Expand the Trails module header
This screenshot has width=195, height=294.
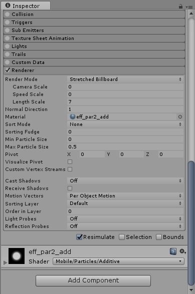(94, 54)
